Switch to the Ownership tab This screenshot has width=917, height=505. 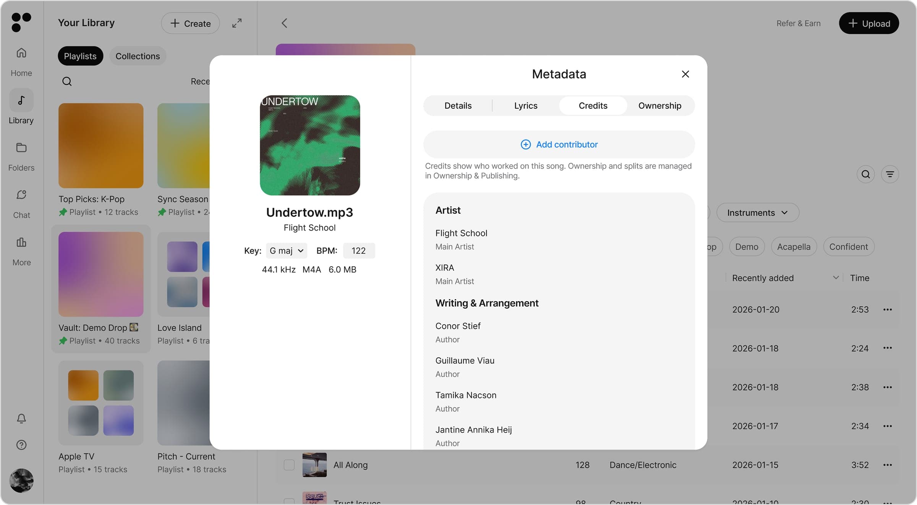(660, 105)
